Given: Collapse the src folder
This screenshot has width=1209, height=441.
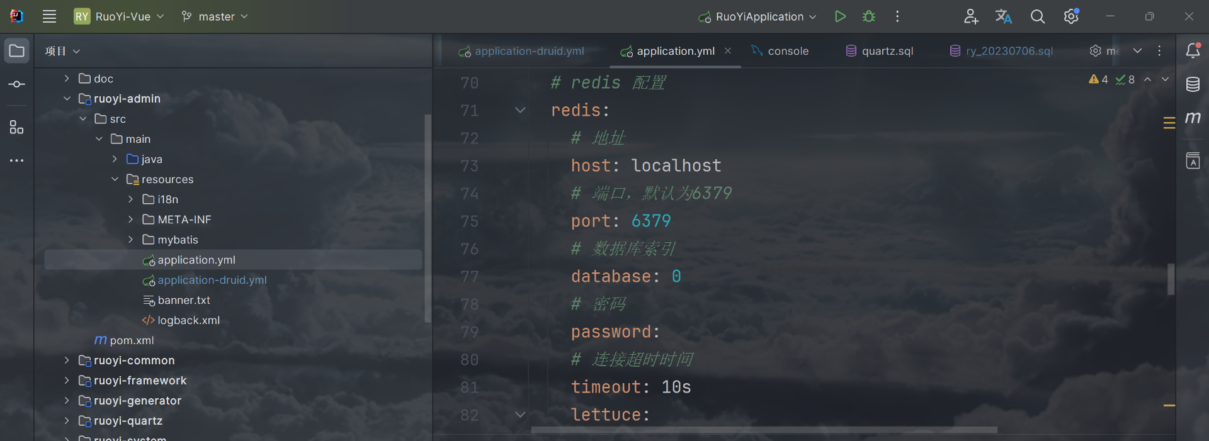Looking at the screenshot, I should [82, 119].
